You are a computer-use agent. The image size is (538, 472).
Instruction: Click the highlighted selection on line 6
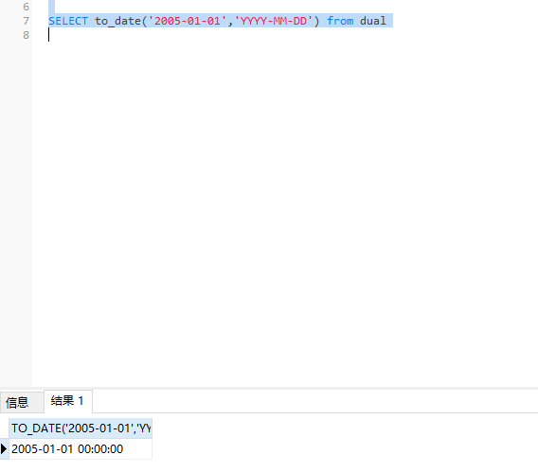(51, 7)
